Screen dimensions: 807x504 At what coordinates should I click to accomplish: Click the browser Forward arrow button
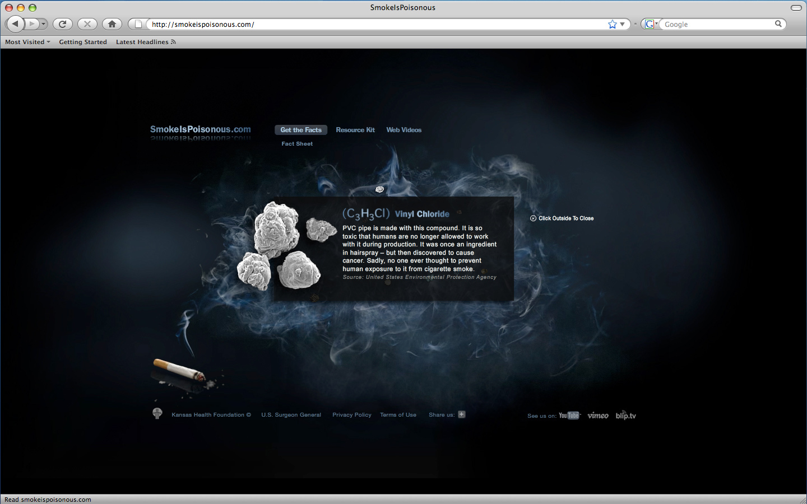click(x=33, y=24)
